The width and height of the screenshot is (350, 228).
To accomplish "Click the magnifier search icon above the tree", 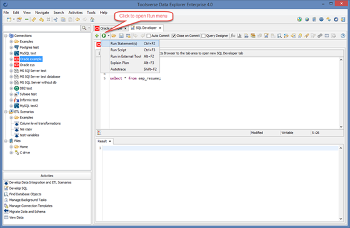I will tap(84, 28).
